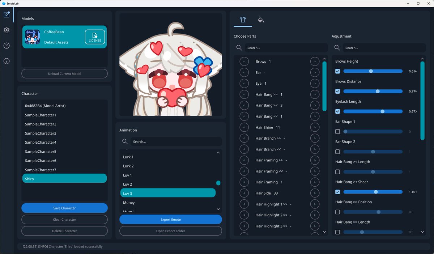Select next Ear part
Viewport: 434px width, 254px height.
tap(315, 72)
